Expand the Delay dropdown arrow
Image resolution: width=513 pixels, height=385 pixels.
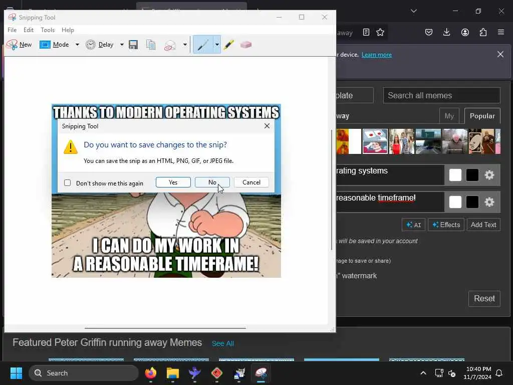pos(122,45)
